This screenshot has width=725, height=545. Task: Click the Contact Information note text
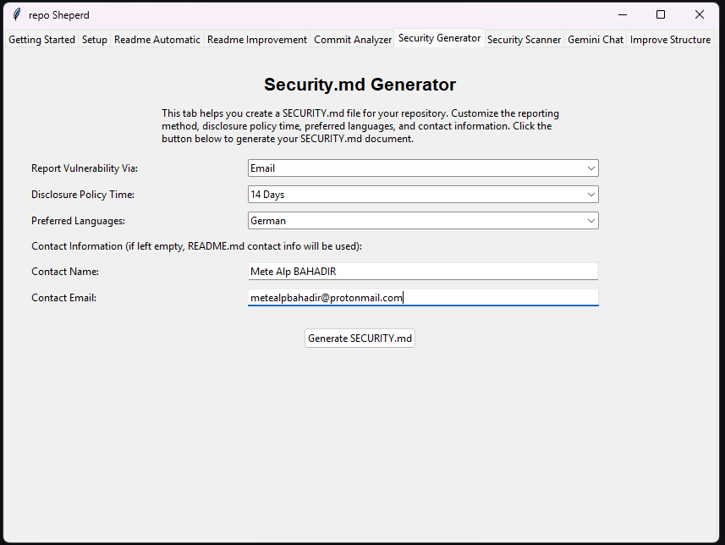click(196, 246)
